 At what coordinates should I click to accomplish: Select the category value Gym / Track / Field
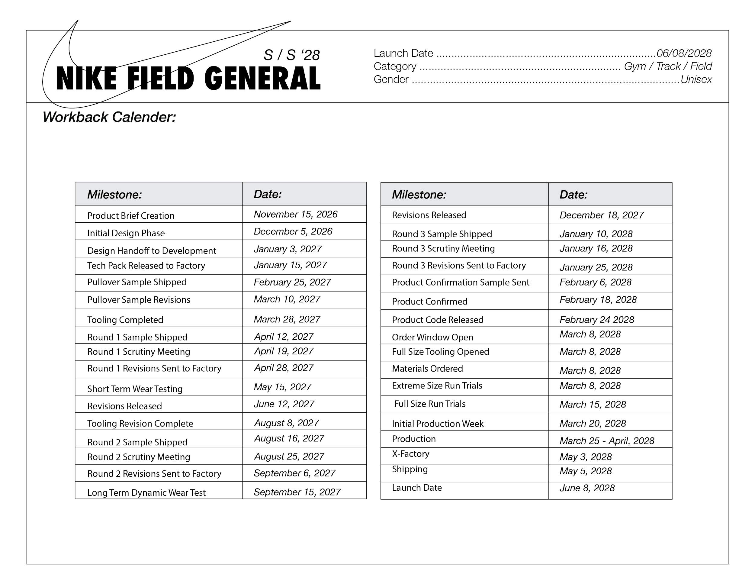pyautogui.click(x=668, y=66)
